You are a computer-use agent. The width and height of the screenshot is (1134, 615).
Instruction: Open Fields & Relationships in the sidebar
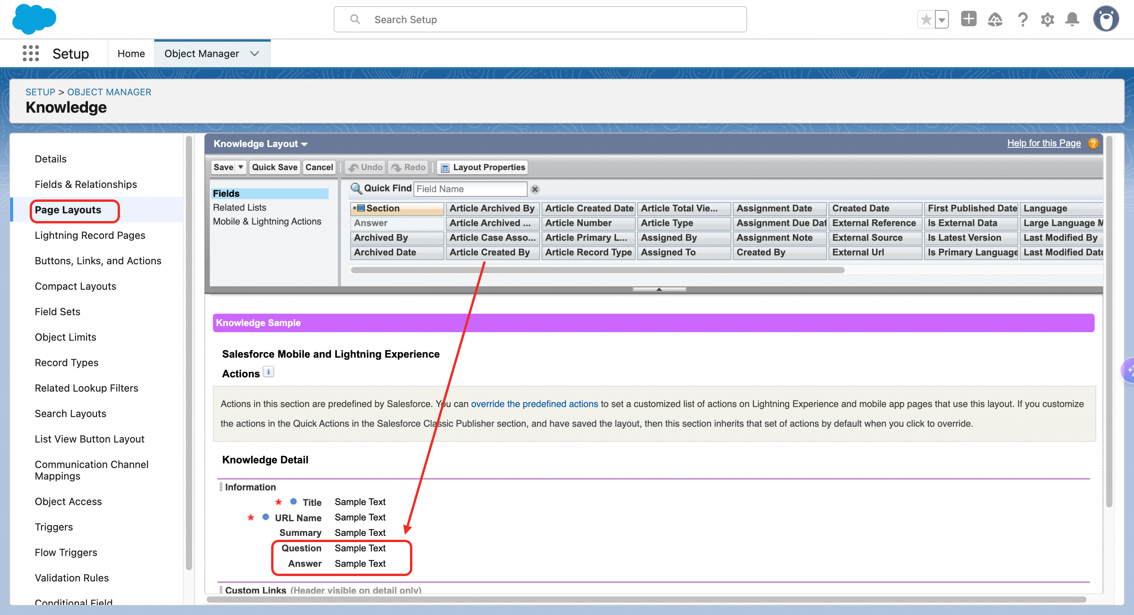coord(86,184)
